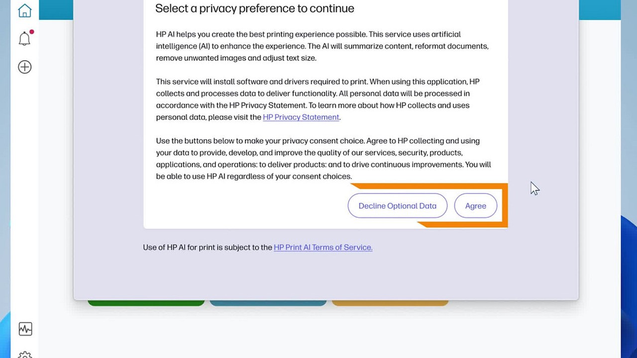Open the HP Privacy Statement link
Screen dimensions: 637x358
(x=301, y=117)
